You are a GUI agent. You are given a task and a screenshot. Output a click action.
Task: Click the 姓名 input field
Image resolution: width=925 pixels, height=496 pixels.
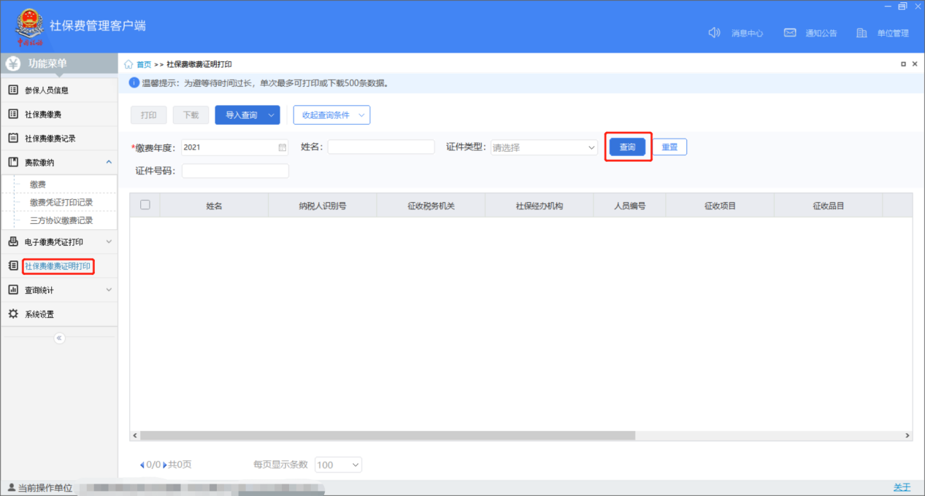coord(380,147)
